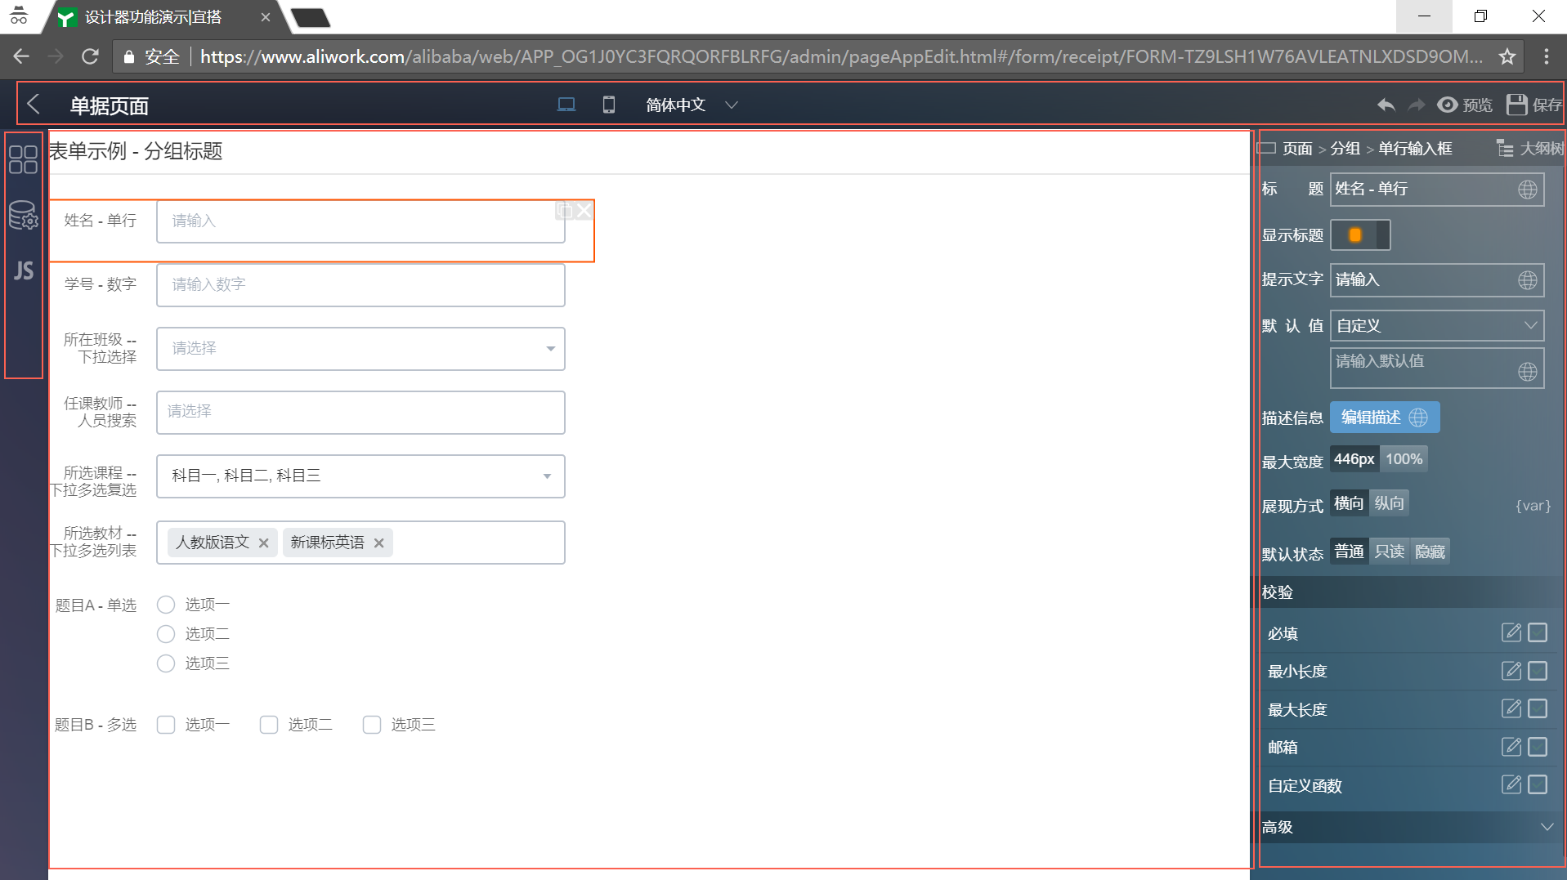Select 横向 layout mode
Image resolution: width=1567 pixels, height=880 pixels.
tap(1350, 503)
